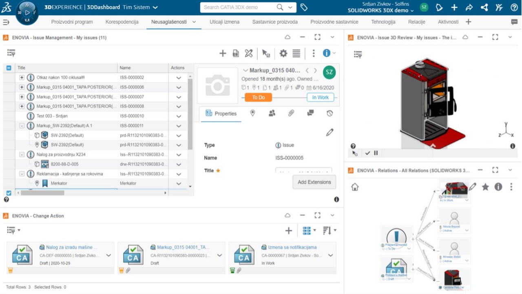Screen dimensions: 522x294
Task: Open the settings gear in Issue Management toolbar
Action: pyautogui.click(x=283, y=53)
